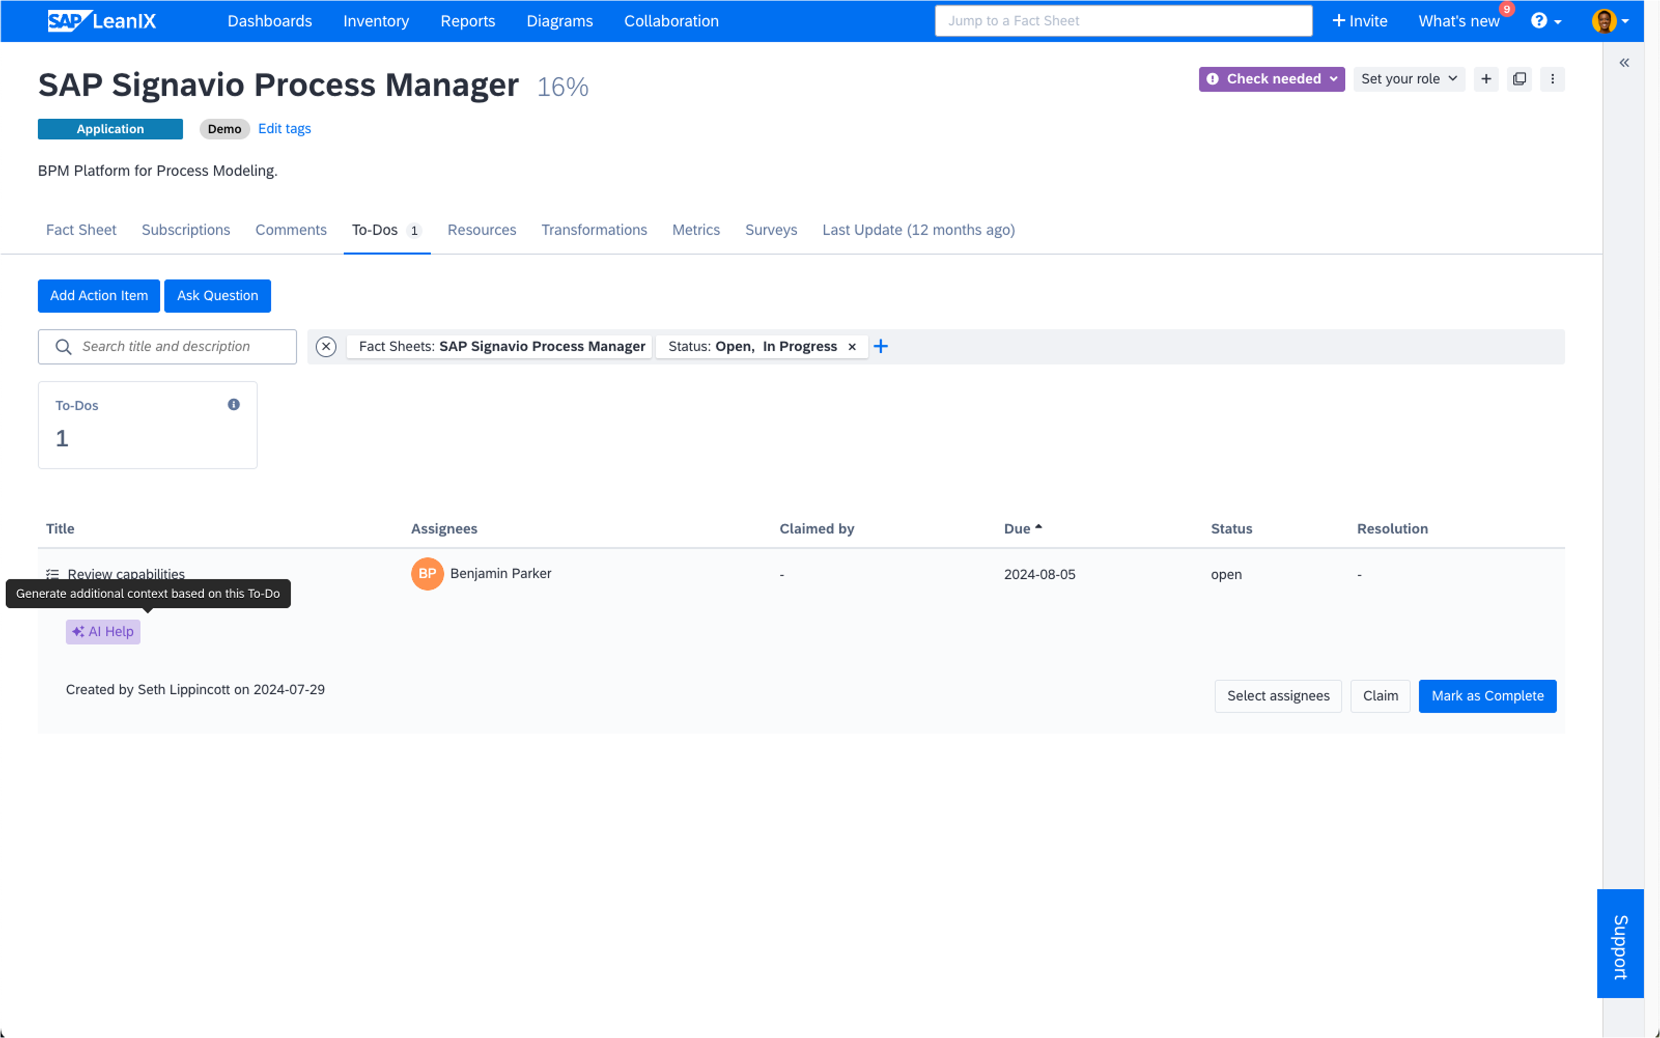Image resolution: width=1660 pixels, height=1038 pixels.
Task: Click the Edit tags link
Action: [x=284, y=129]
